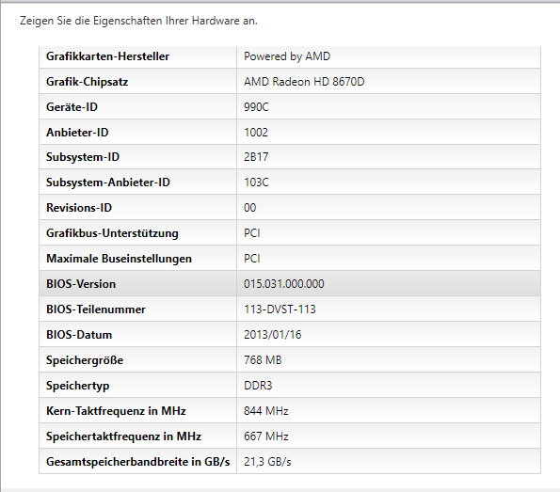This screenshot has width=560, height=492.
Task: Select the Gesamtspeicherbandbreite in GB/s row
Action: 290,461
